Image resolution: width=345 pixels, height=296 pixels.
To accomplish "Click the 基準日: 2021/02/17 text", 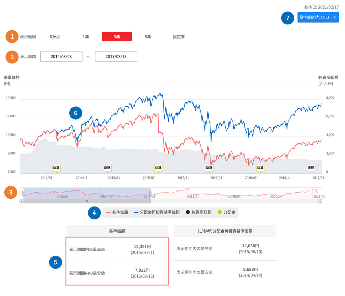I will pyautogui.click(x=322, y=7).
